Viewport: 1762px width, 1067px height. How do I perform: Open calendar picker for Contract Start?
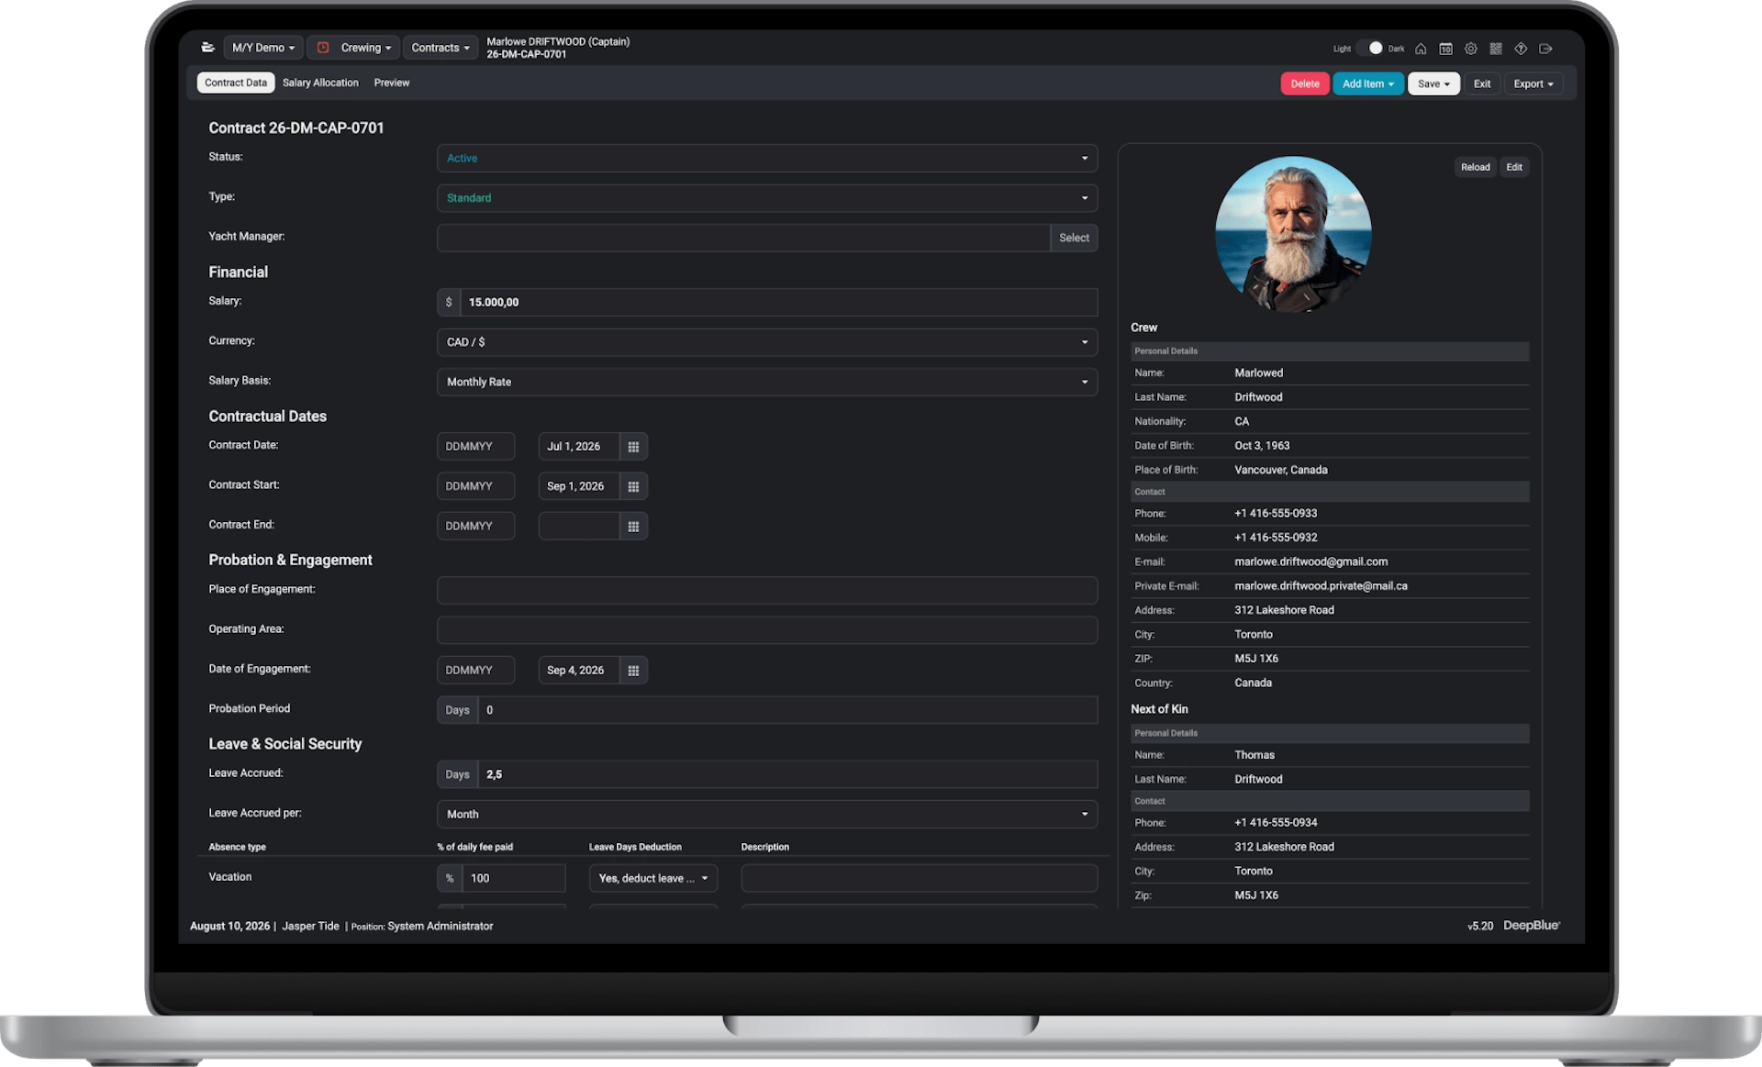pyautogui.click(x=633, y=486)
